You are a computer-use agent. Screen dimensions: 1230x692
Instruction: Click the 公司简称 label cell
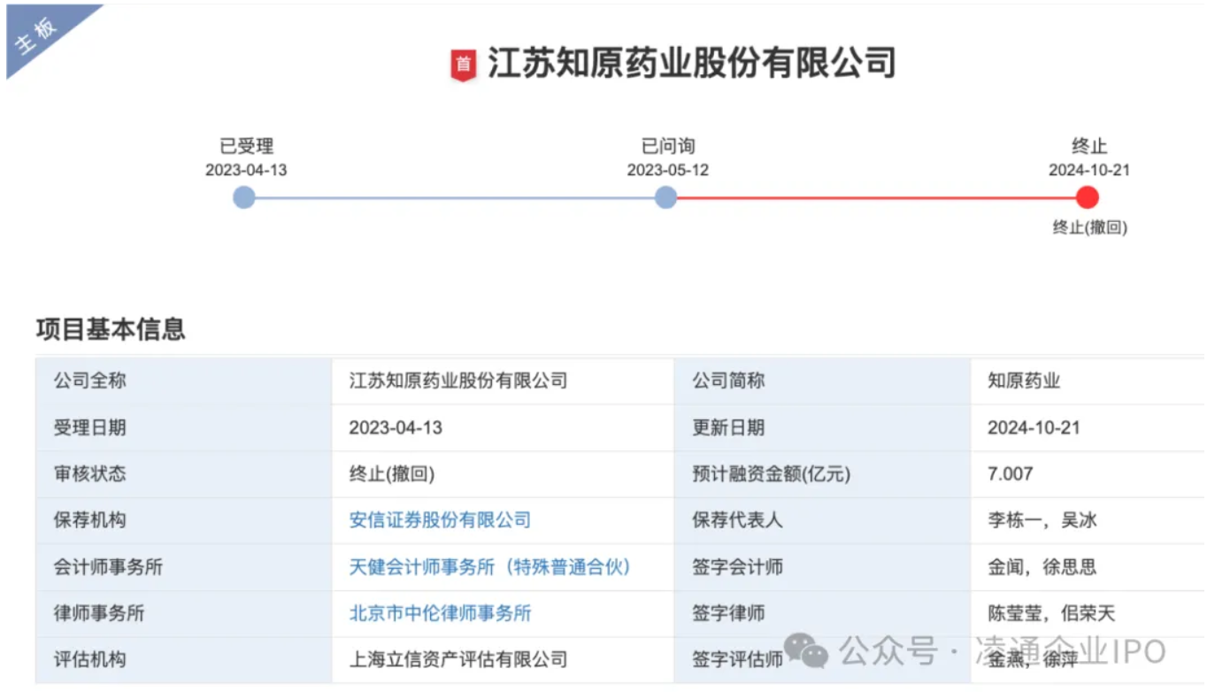(x=822, y=381)
